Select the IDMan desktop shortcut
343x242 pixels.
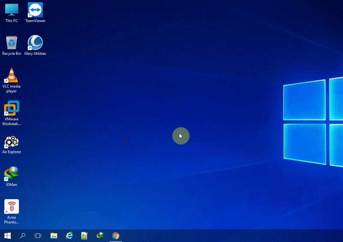(12, 176)
